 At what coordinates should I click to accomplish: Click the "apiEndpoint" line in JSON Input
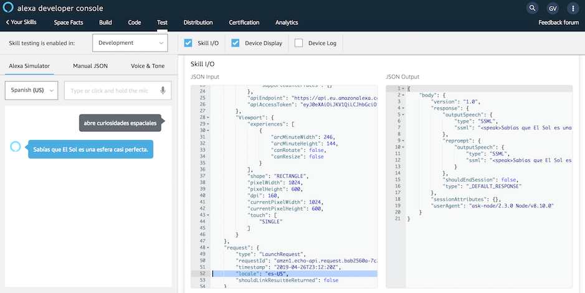pos(313,98)
